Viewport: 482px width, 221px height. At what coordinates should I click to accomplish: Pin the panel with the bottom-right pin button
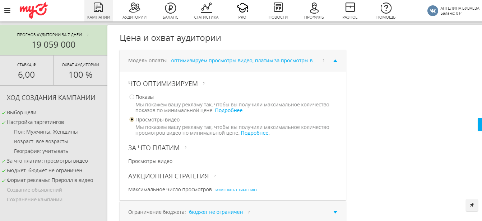(472, 205)
